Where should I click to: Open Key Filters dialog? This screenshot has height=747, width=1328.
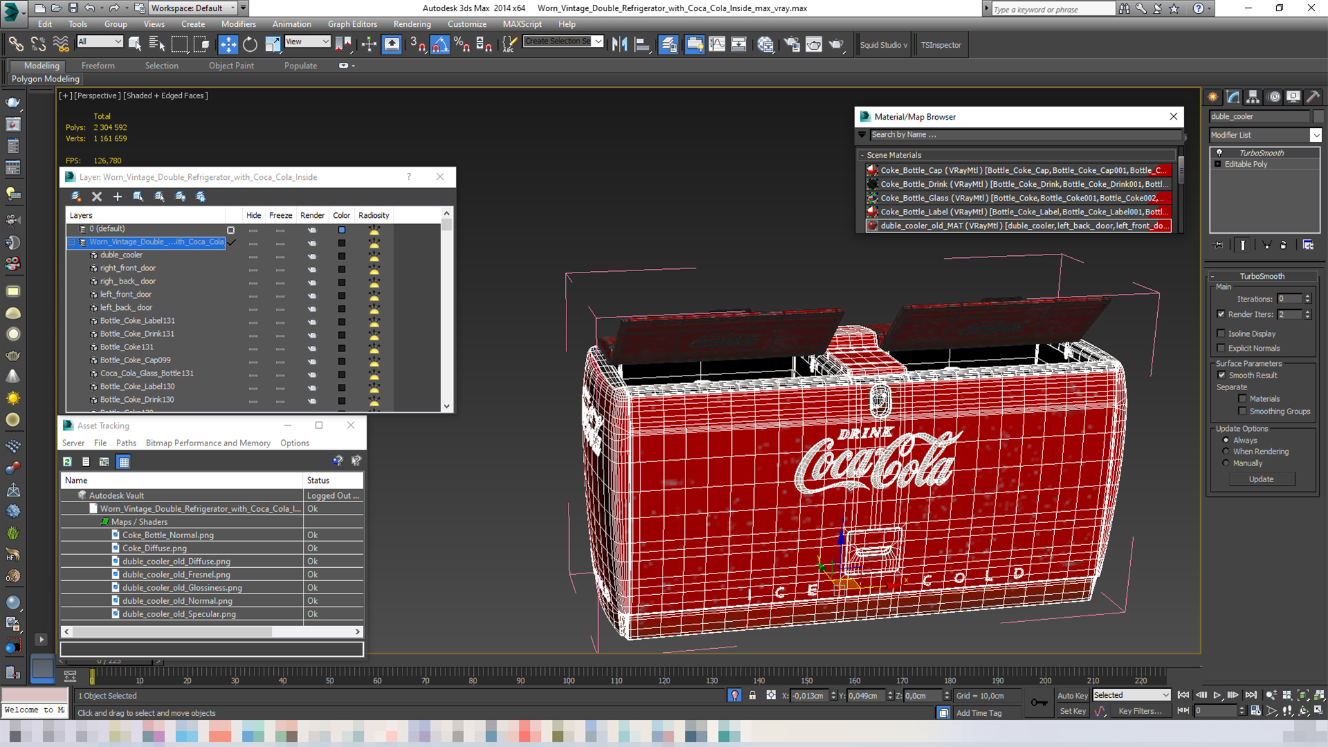[1140, 711]
